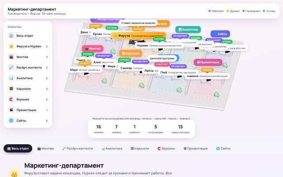The height and width of the screenshot is (177, 283).
Task: Select employee Дана in the office view
Action: pos(85,32)
